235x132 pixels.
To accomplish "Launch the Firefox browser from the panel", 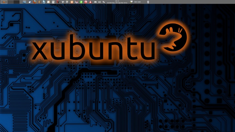I will click(35, 2).
